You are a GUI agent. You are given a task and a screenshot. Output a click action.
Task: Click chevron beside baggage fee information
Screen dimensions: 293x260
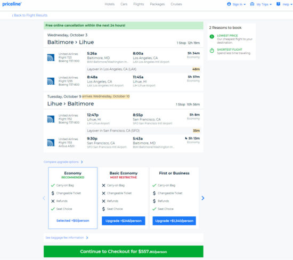[x=87, y=238]
